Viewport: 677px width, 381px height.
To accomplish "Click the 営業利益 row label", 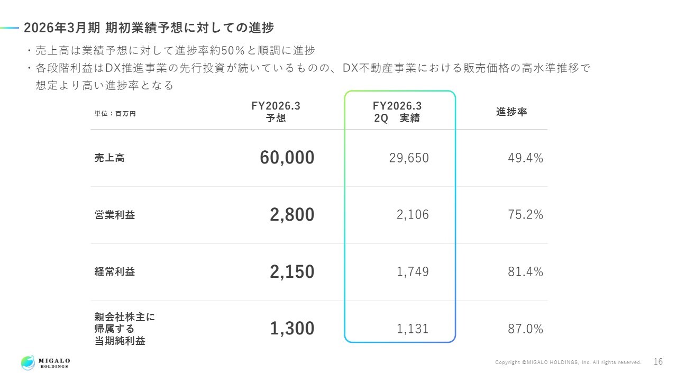I will [115, 215].
